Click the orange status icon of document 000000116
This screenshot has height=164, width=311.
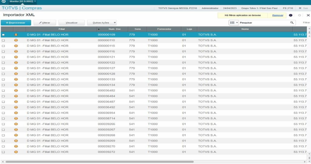[x=16, y=51]
